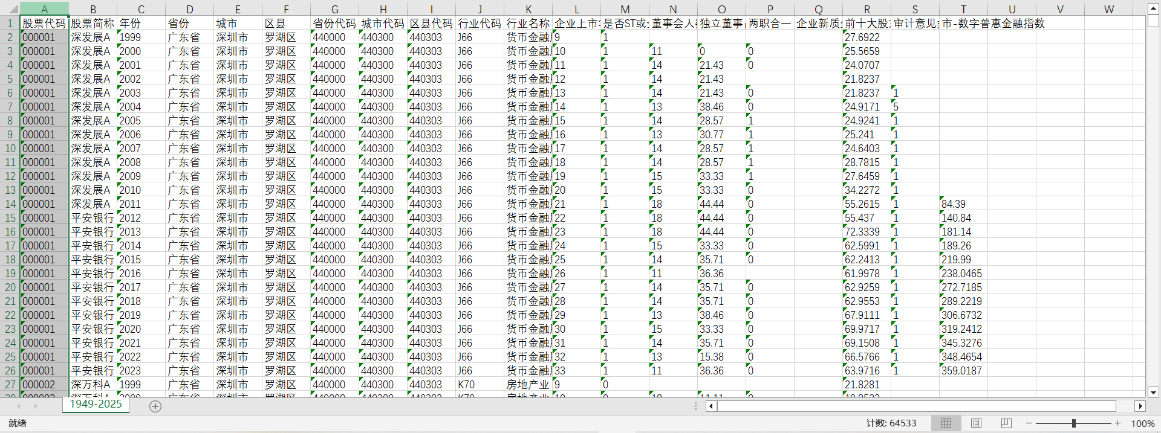
Task: Select column R header
Action: pyautogui.click(x=867, y=9)
